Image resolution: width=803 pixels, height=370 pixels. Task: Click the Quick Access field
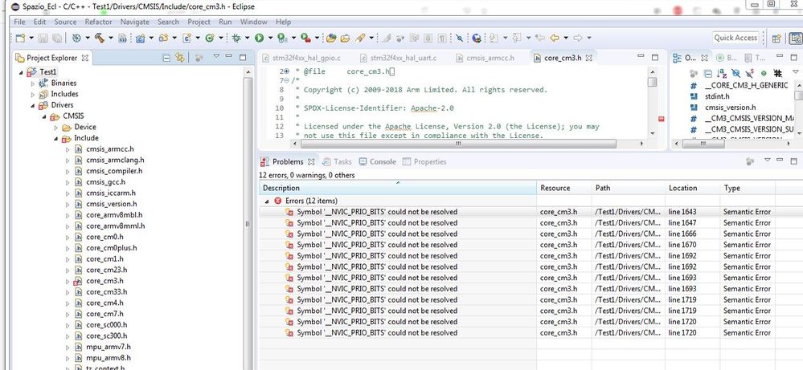click(x=735, y=38)
